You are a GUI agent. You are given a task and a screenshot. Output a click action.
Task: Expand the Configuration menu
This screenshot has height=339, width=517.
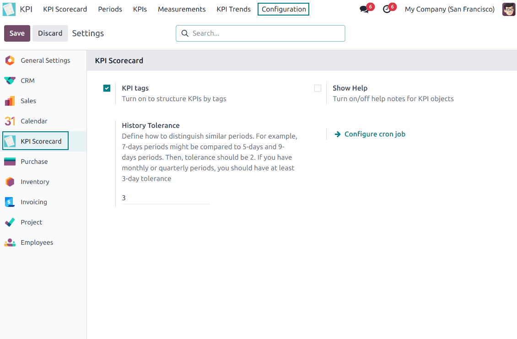283,9
